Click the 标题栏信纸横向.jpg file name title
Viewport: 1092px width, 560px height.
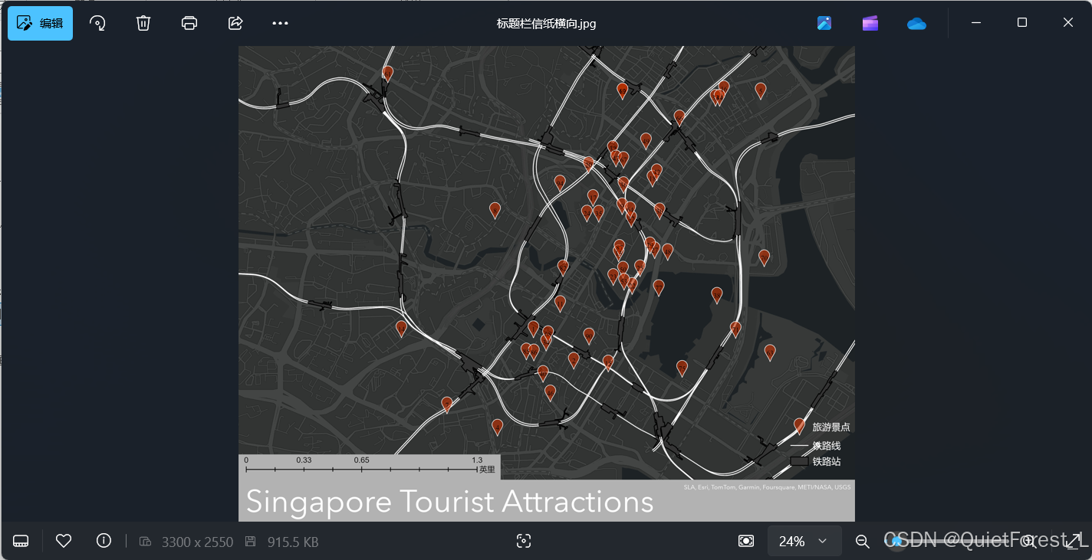[546, 23]
